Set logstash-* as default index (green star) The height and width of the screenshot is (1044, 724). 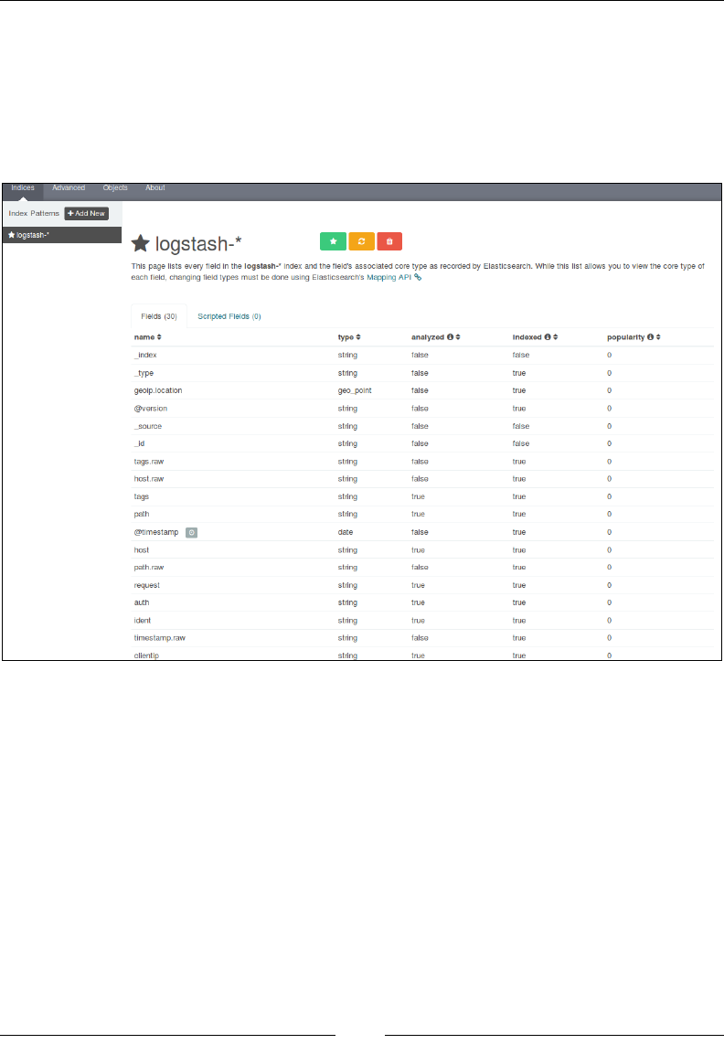pyautogui.click(x=333, y=241)
